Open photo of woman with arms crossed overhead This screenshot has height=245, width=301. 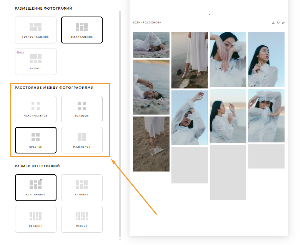266,116
